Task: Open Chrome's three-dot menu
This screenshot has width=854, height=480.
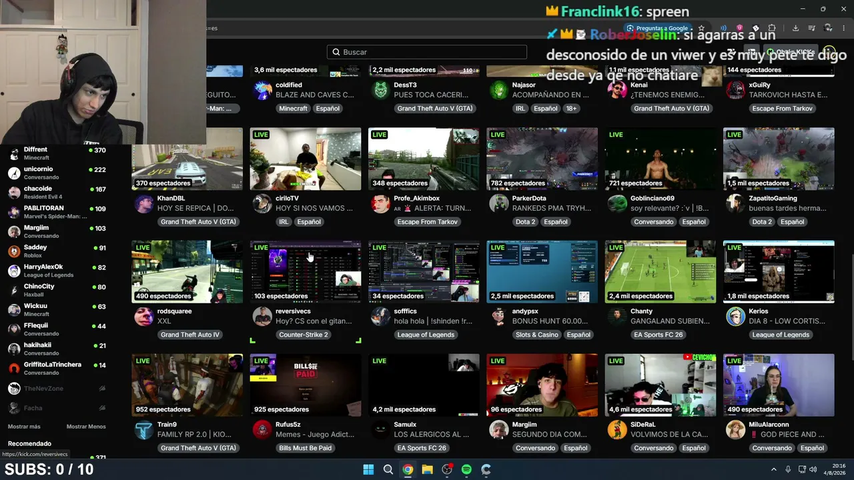Action: (x=844, y=28)
